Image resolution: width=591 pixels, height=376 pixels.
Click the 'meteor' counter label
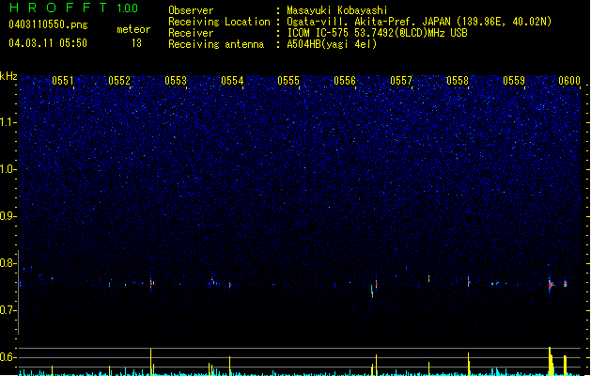pos(133,29)
